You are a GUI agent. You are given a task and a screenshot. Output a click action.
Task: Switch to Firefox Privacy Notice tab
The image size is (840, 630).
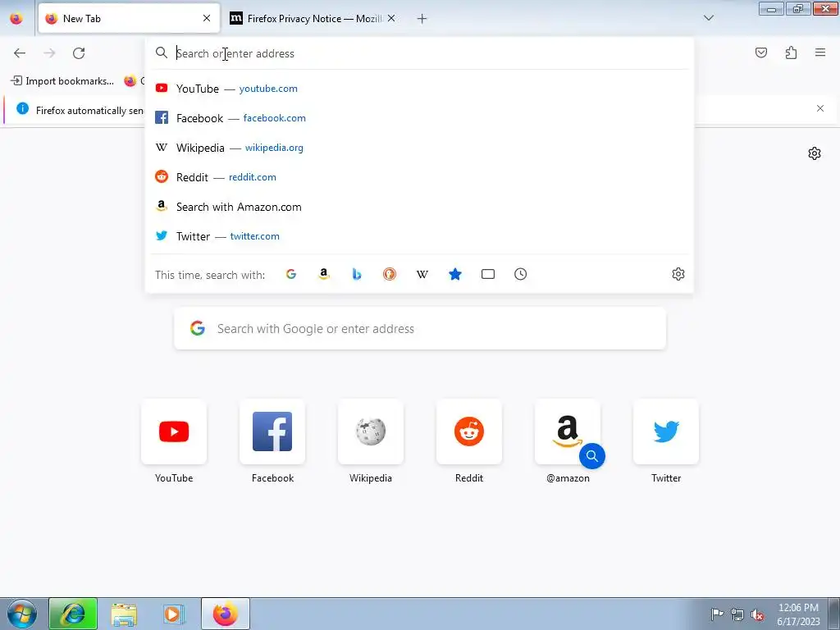313,18
